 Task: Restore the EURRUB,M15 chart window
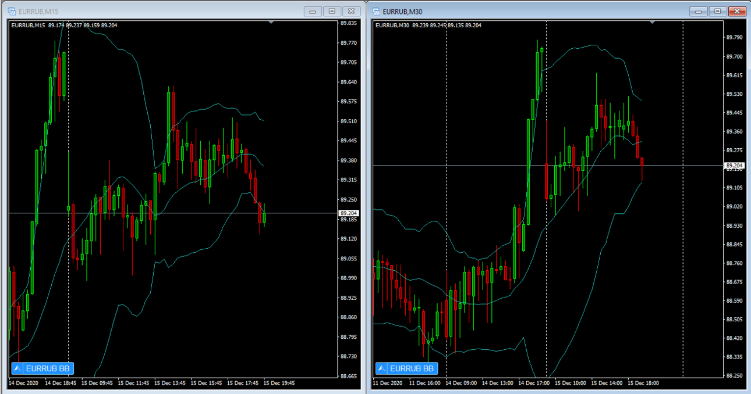332,11
